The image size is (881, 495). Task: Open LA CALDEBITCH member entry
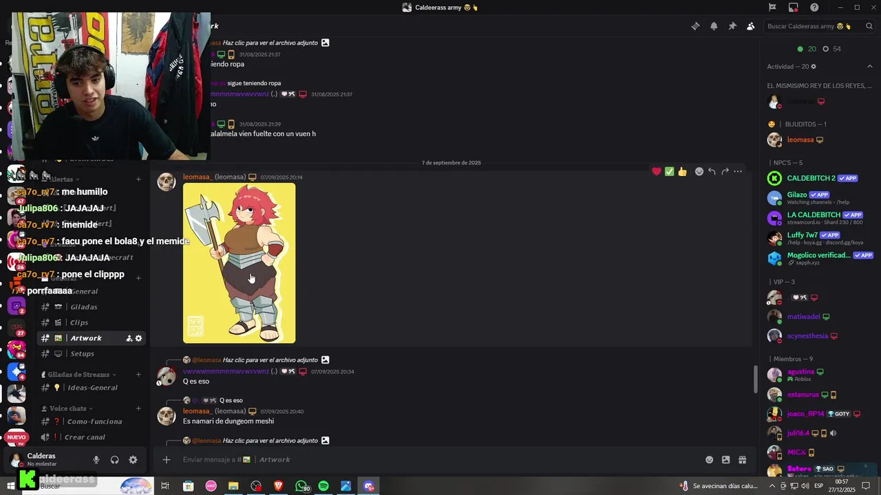tap(819, 218)
